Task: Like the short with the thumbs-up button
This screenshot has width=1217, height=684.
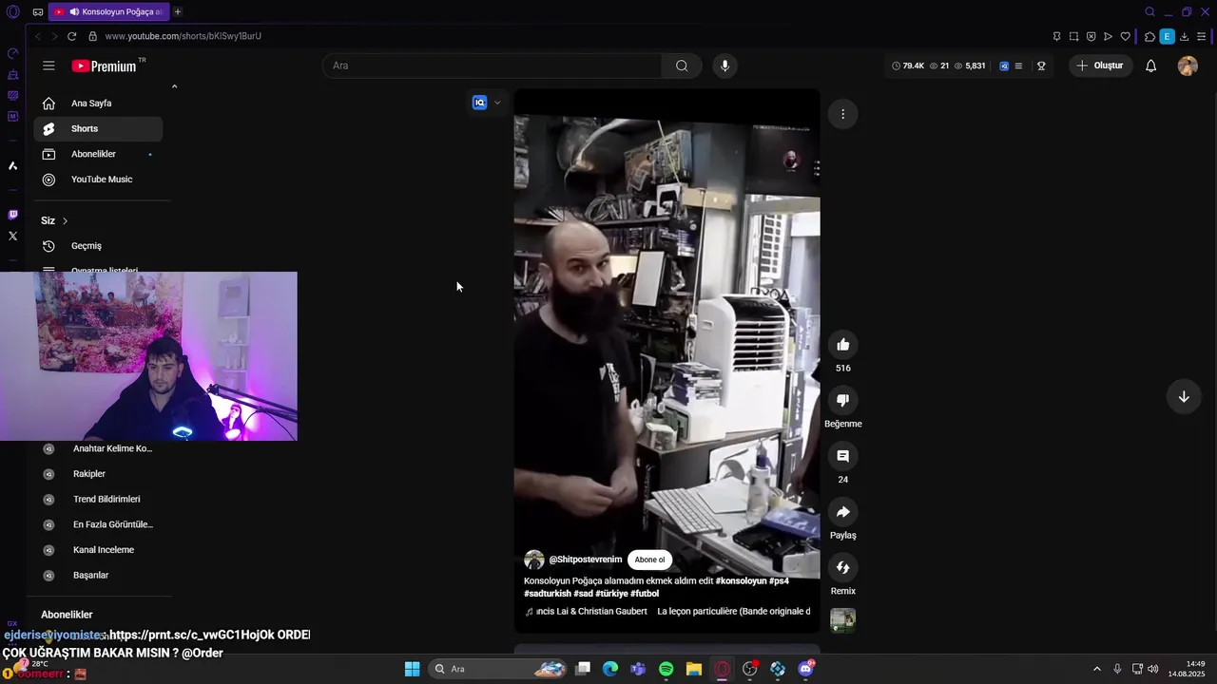Action: 842,345
